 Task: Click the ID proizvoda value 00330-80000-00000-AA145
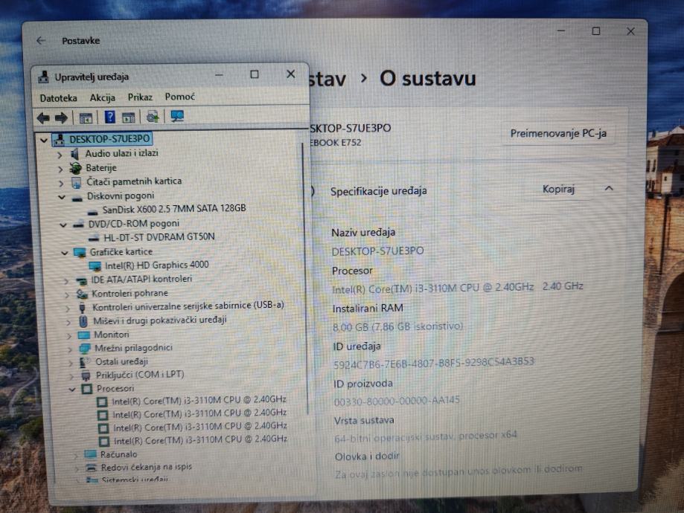pyautogui.click(x=397, y=401)
